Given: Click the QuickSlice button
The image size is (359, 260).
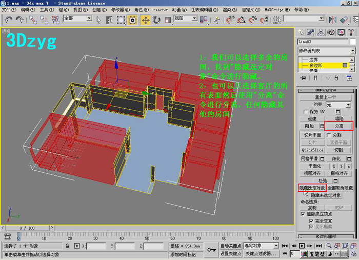Looking at the screenshot, I should coord(312,150).
